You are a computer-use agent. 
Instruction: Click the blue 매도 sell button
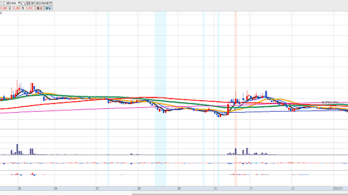(x=48, y=8)
